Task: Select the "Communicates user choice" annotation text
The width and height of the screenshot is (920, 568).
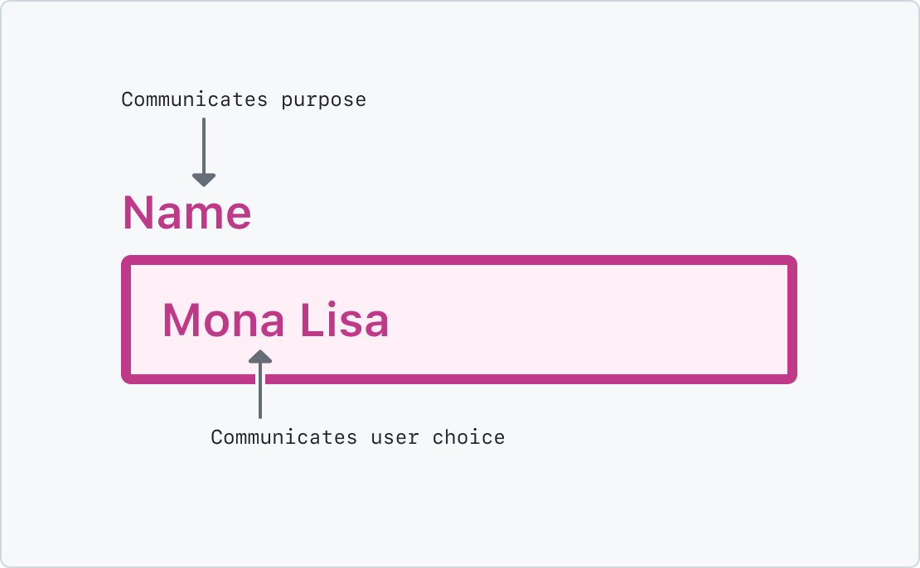Action: coord(357,437)
